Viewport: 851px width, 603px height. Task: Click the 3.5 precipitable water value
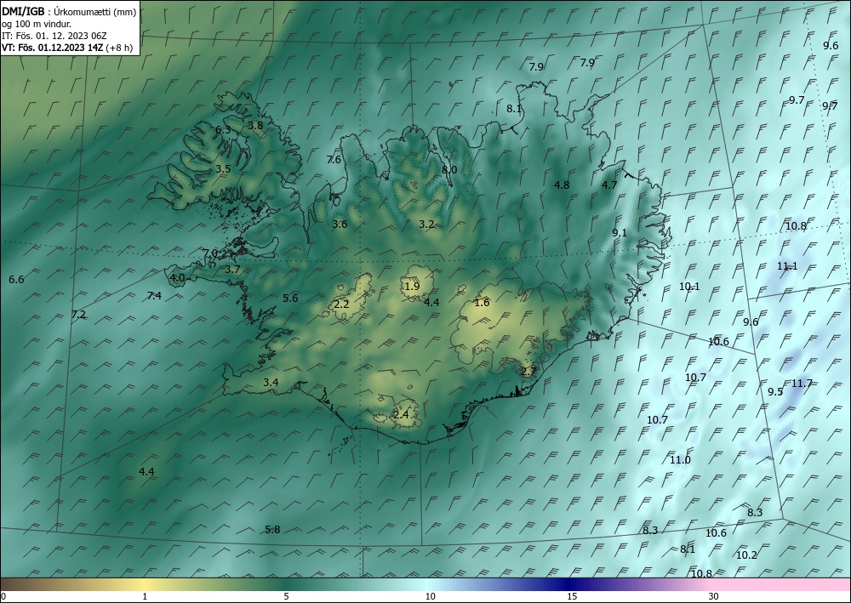[223, 169]
